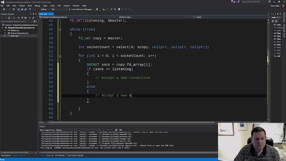The width and height of the screenshot is (286, 161).
Task: Click the Clear All output icon
Action: (x=116, y=130)
